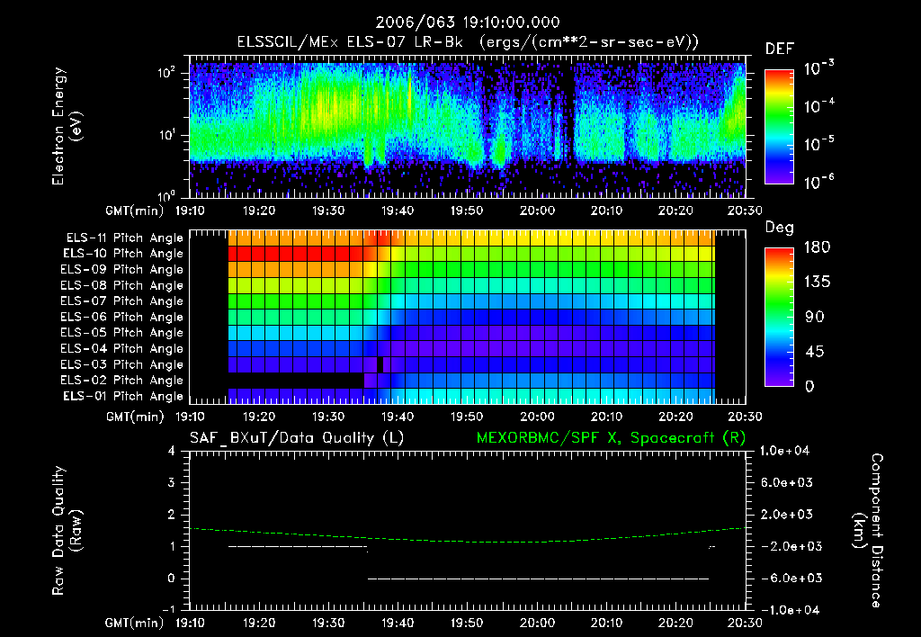Click the ELS-07 Pitch Angle row label
The image size is (921, 637).
tap(122, 301)
